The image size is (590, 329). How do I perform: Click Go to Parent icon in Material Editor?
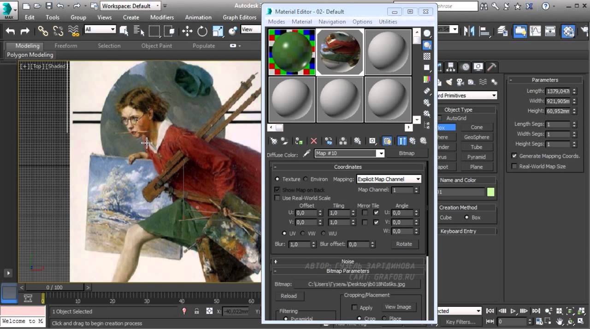point(413,141)
